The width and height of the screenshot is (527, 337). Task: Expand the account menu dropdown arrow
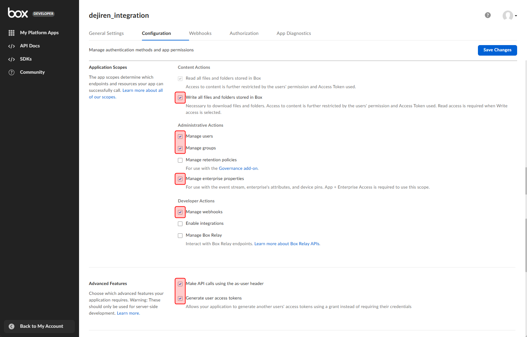pos(516,16)
